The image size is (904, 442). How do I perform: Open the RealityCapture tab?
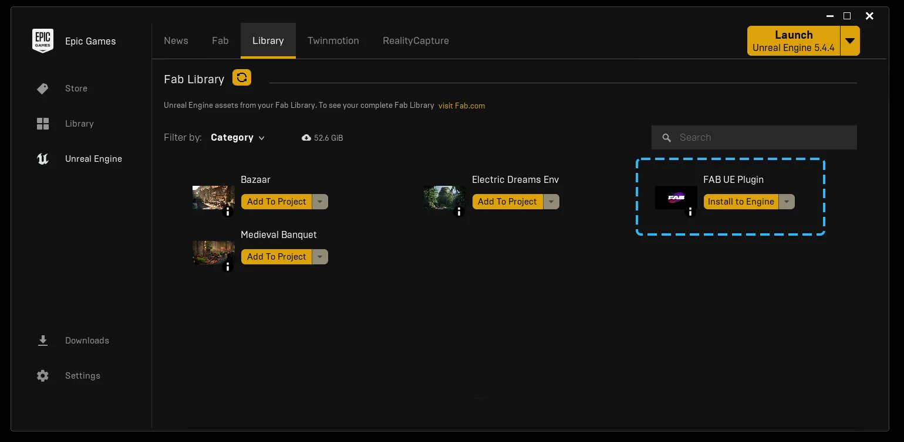(416, 40)
